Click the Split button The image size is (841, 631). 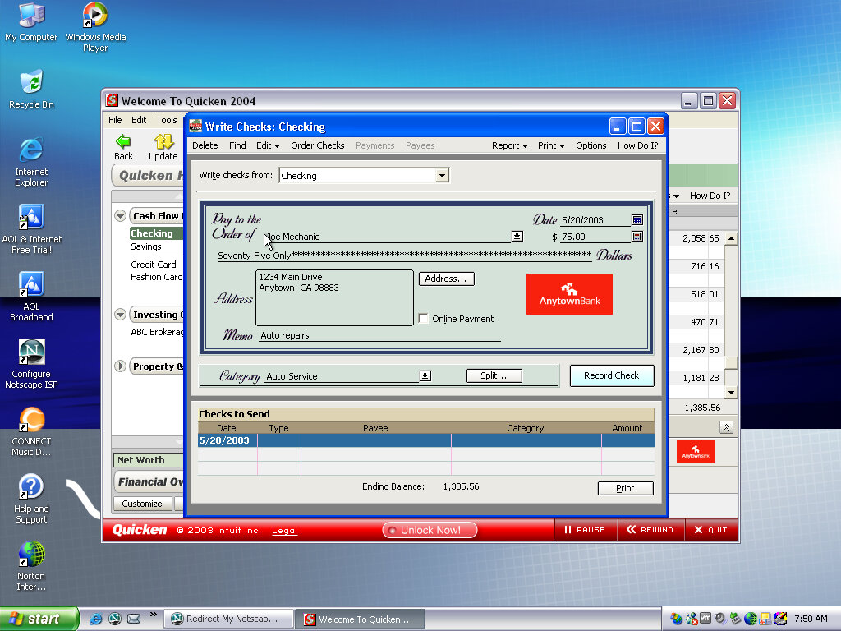tap(494, 375)
